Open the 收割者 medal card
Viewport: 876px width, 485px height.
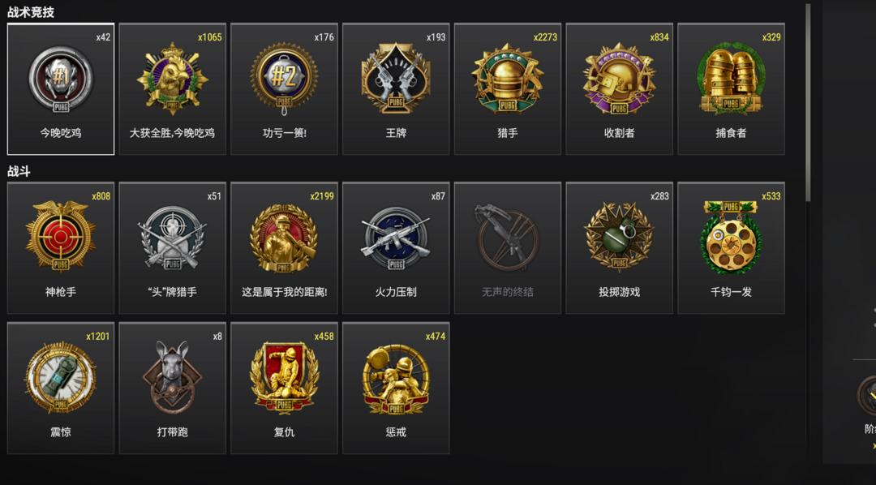click(620, 89)
